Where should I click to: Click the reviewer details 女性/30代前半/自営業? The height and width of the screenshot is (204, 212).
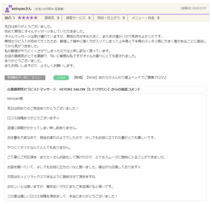point(49,9)
